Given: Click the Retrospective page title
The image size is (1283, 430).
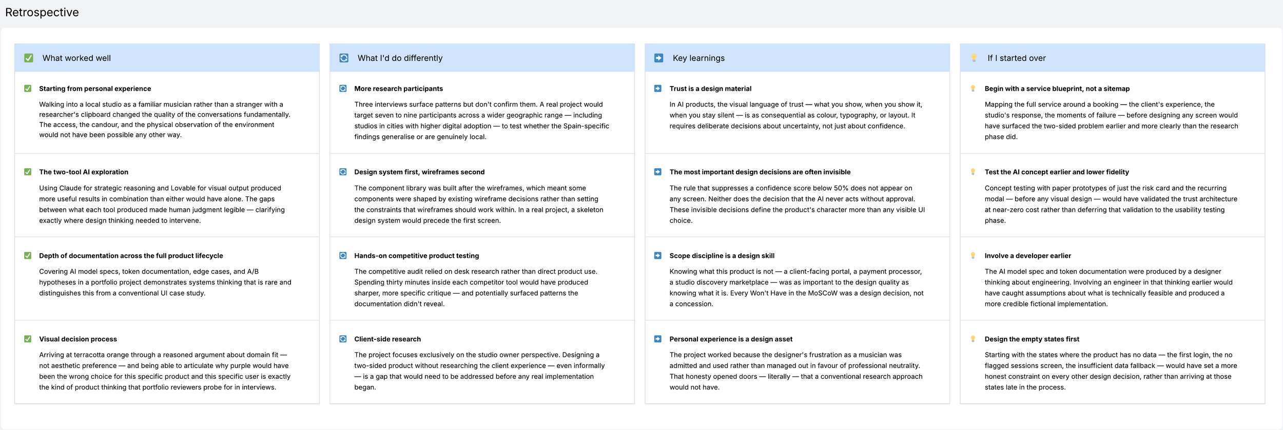Looking at the screenshot, I should [42, 12].
